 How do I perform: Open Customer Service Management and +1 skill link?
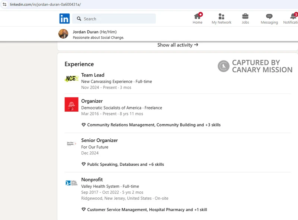(147, 210)
